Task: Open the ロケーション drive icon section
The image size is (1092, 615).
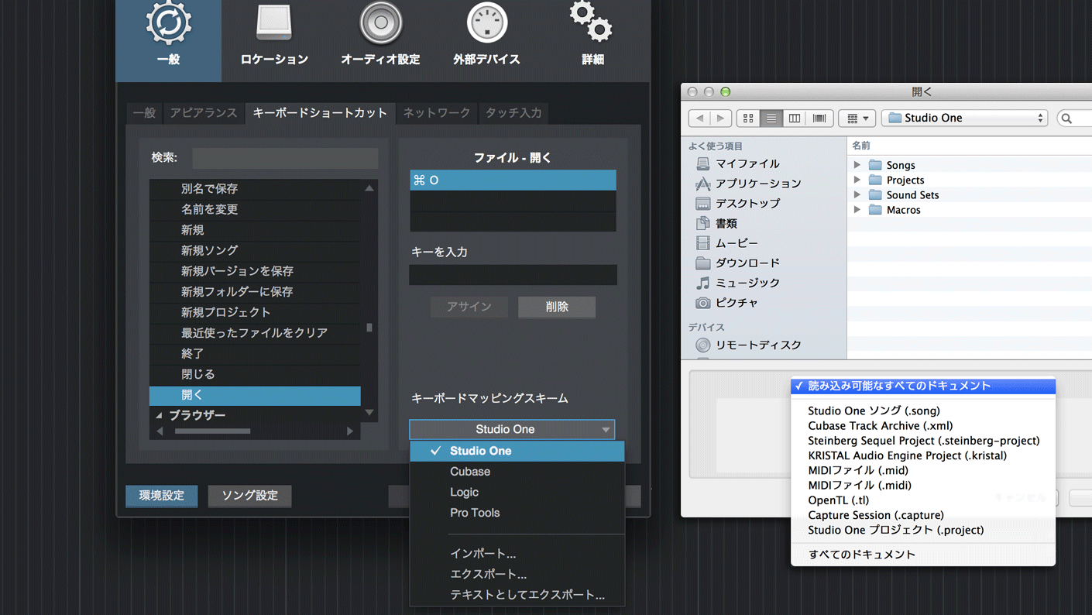Action: coord(274,35)
